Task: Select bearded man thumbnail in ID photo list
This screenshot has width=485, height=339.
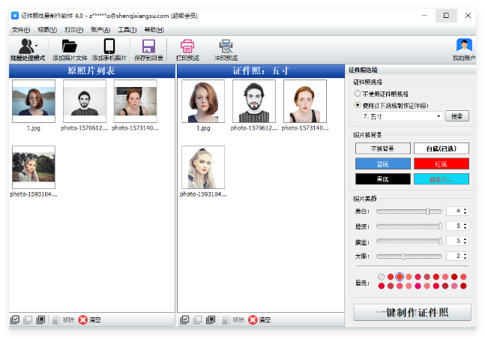Action: [x=254, y=101]
